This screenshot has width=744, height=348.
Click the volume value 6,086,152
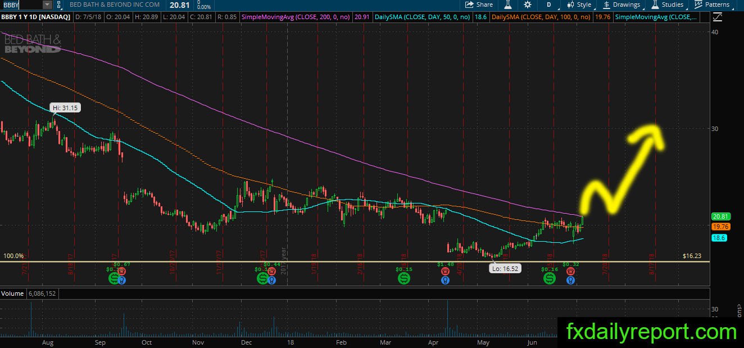click(42, 293)
